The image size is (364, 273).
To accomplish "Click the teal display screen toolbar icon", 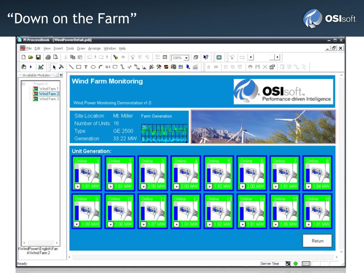I will tap(219, 57).
